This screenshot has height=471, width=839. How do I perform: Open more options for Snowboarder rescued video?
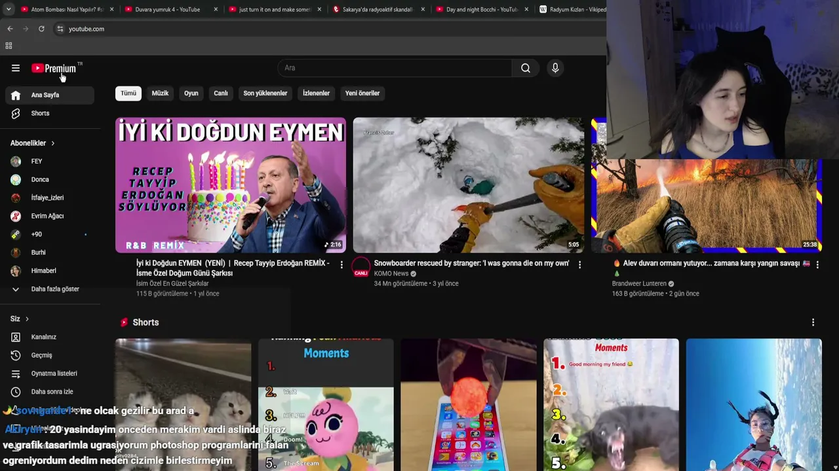(x=579, y=265)
